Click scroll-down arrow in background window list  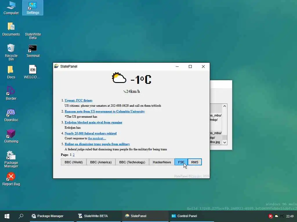coord(225,143)
